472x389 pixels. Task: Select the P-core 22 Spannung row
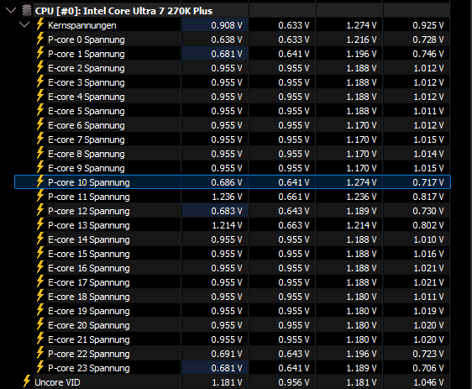point(233,354)
